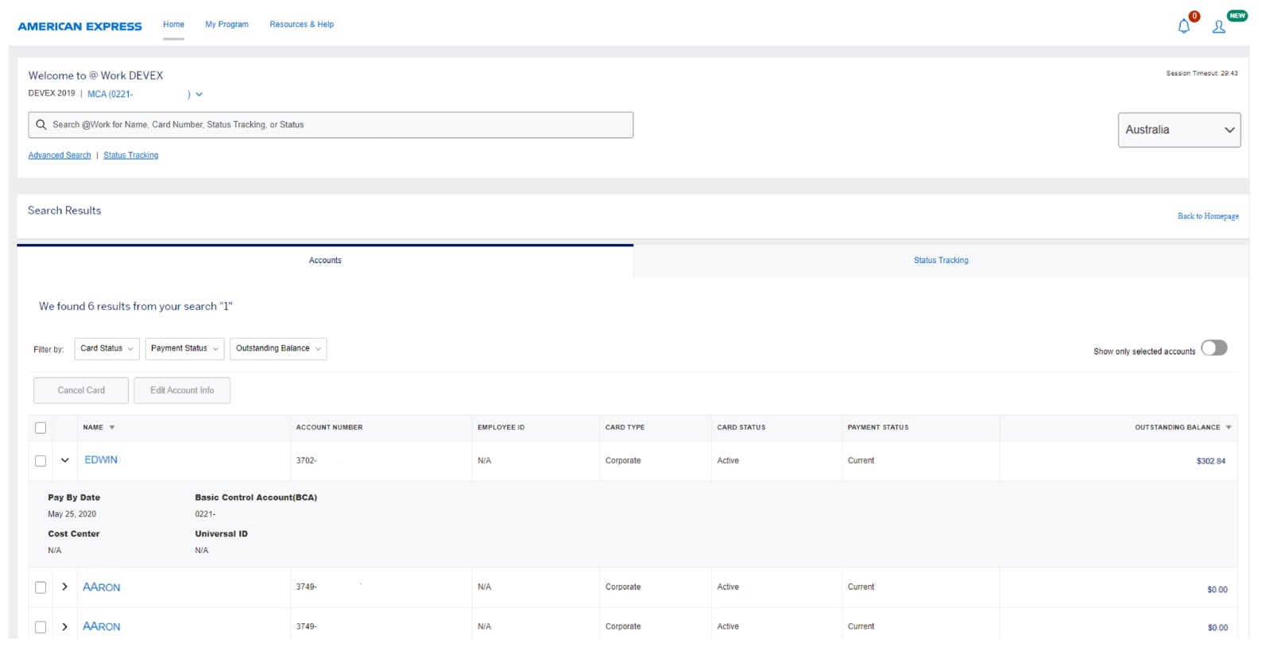Image resolution: width=1273 pixels, height=666 pixels.
Task: Check the select-all header checkbox
Action: 41,428
